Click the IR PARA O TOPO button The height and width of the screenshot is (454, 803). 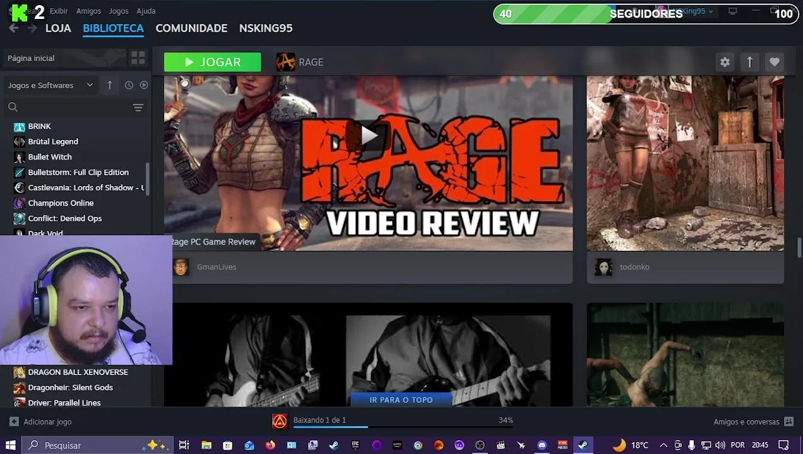click(x=401, y=400)
